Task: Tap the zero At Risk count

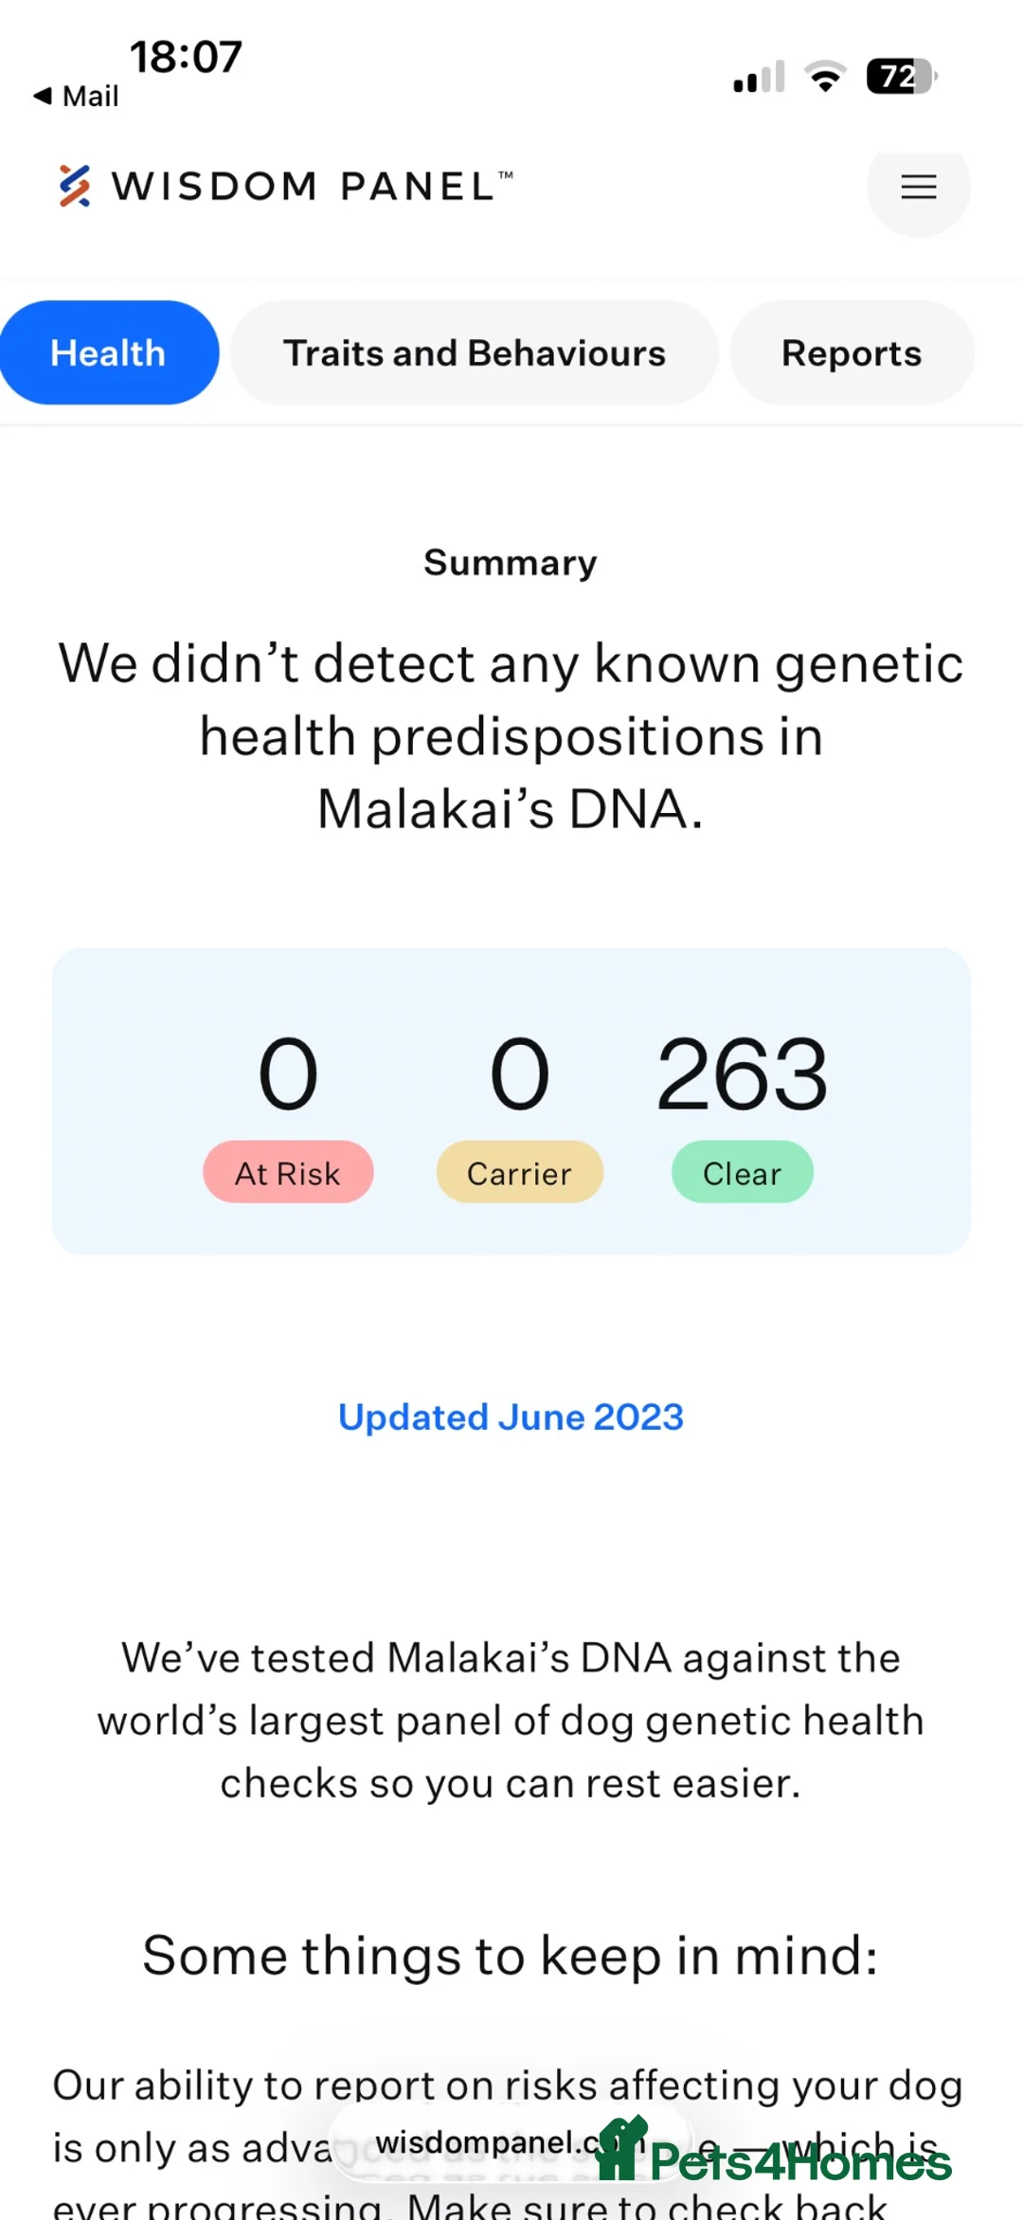Action: (288, 1074)
